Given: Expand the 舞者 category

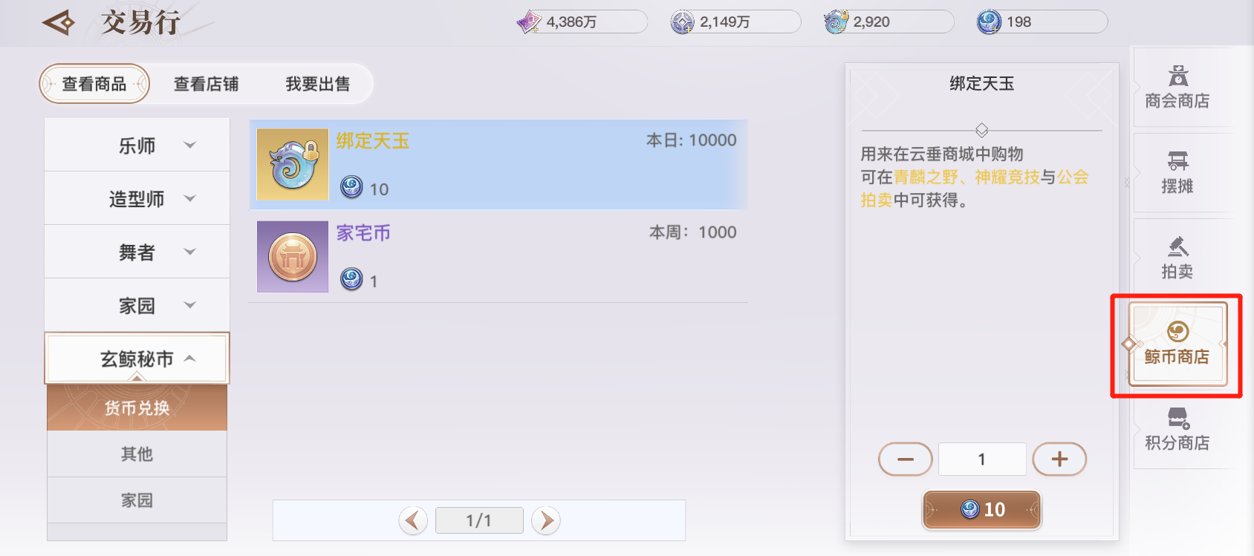Looking at the screenshot, I should point(137,252).
